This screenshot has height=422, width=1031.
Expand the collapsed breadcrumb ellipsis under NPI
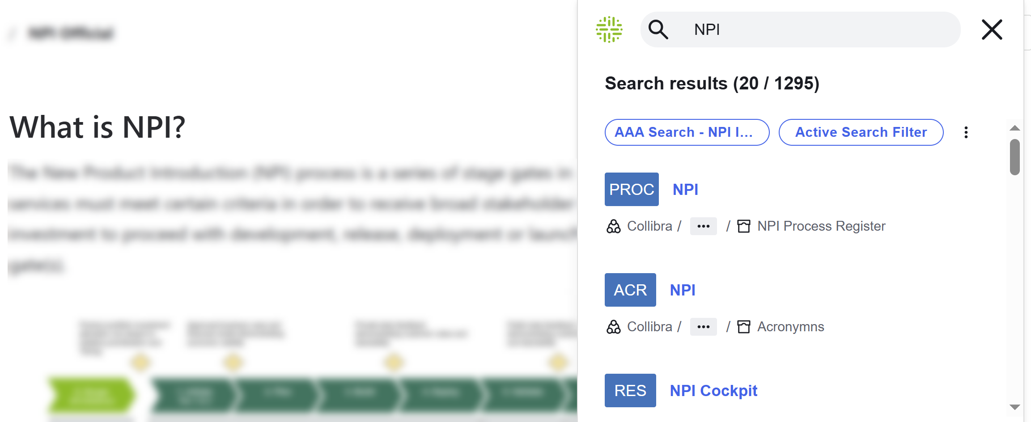click(x=703, y=226)
